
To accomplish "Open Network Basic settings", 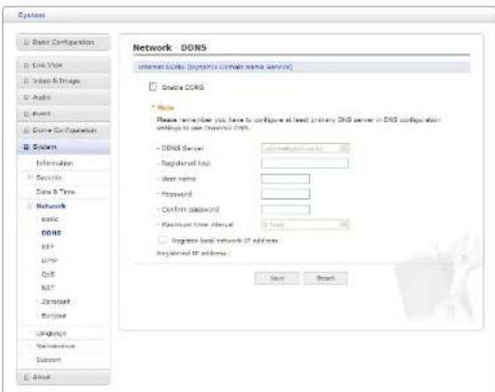I will pos(50,219).
